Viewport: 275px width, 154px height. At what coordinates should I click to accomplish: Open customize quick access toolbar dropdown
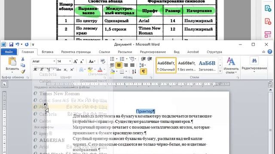pos(33,44)
